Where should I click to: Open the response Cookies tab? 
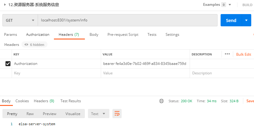[x=22, y=101]
